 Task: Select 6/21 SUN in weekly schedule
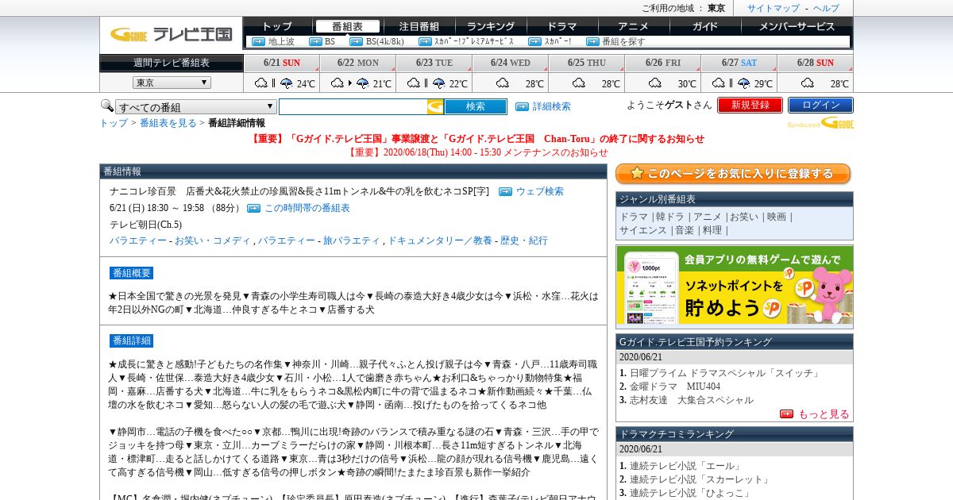pos(282,63)
